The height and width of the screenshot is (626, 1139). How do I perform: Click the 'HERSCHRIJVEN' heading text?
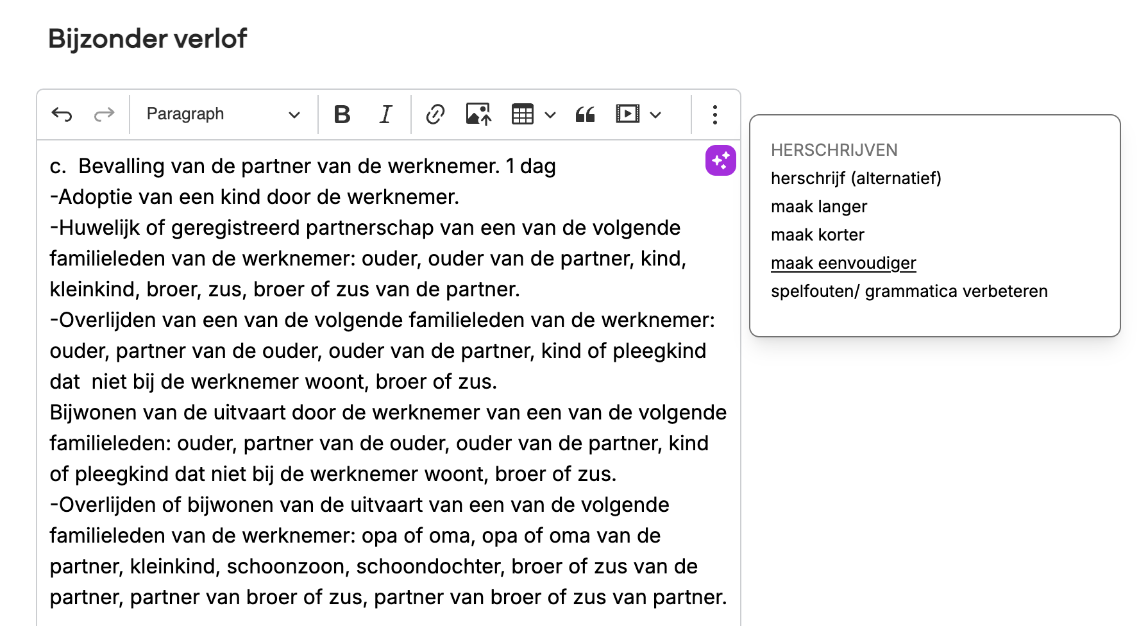[x=834, y=150]
